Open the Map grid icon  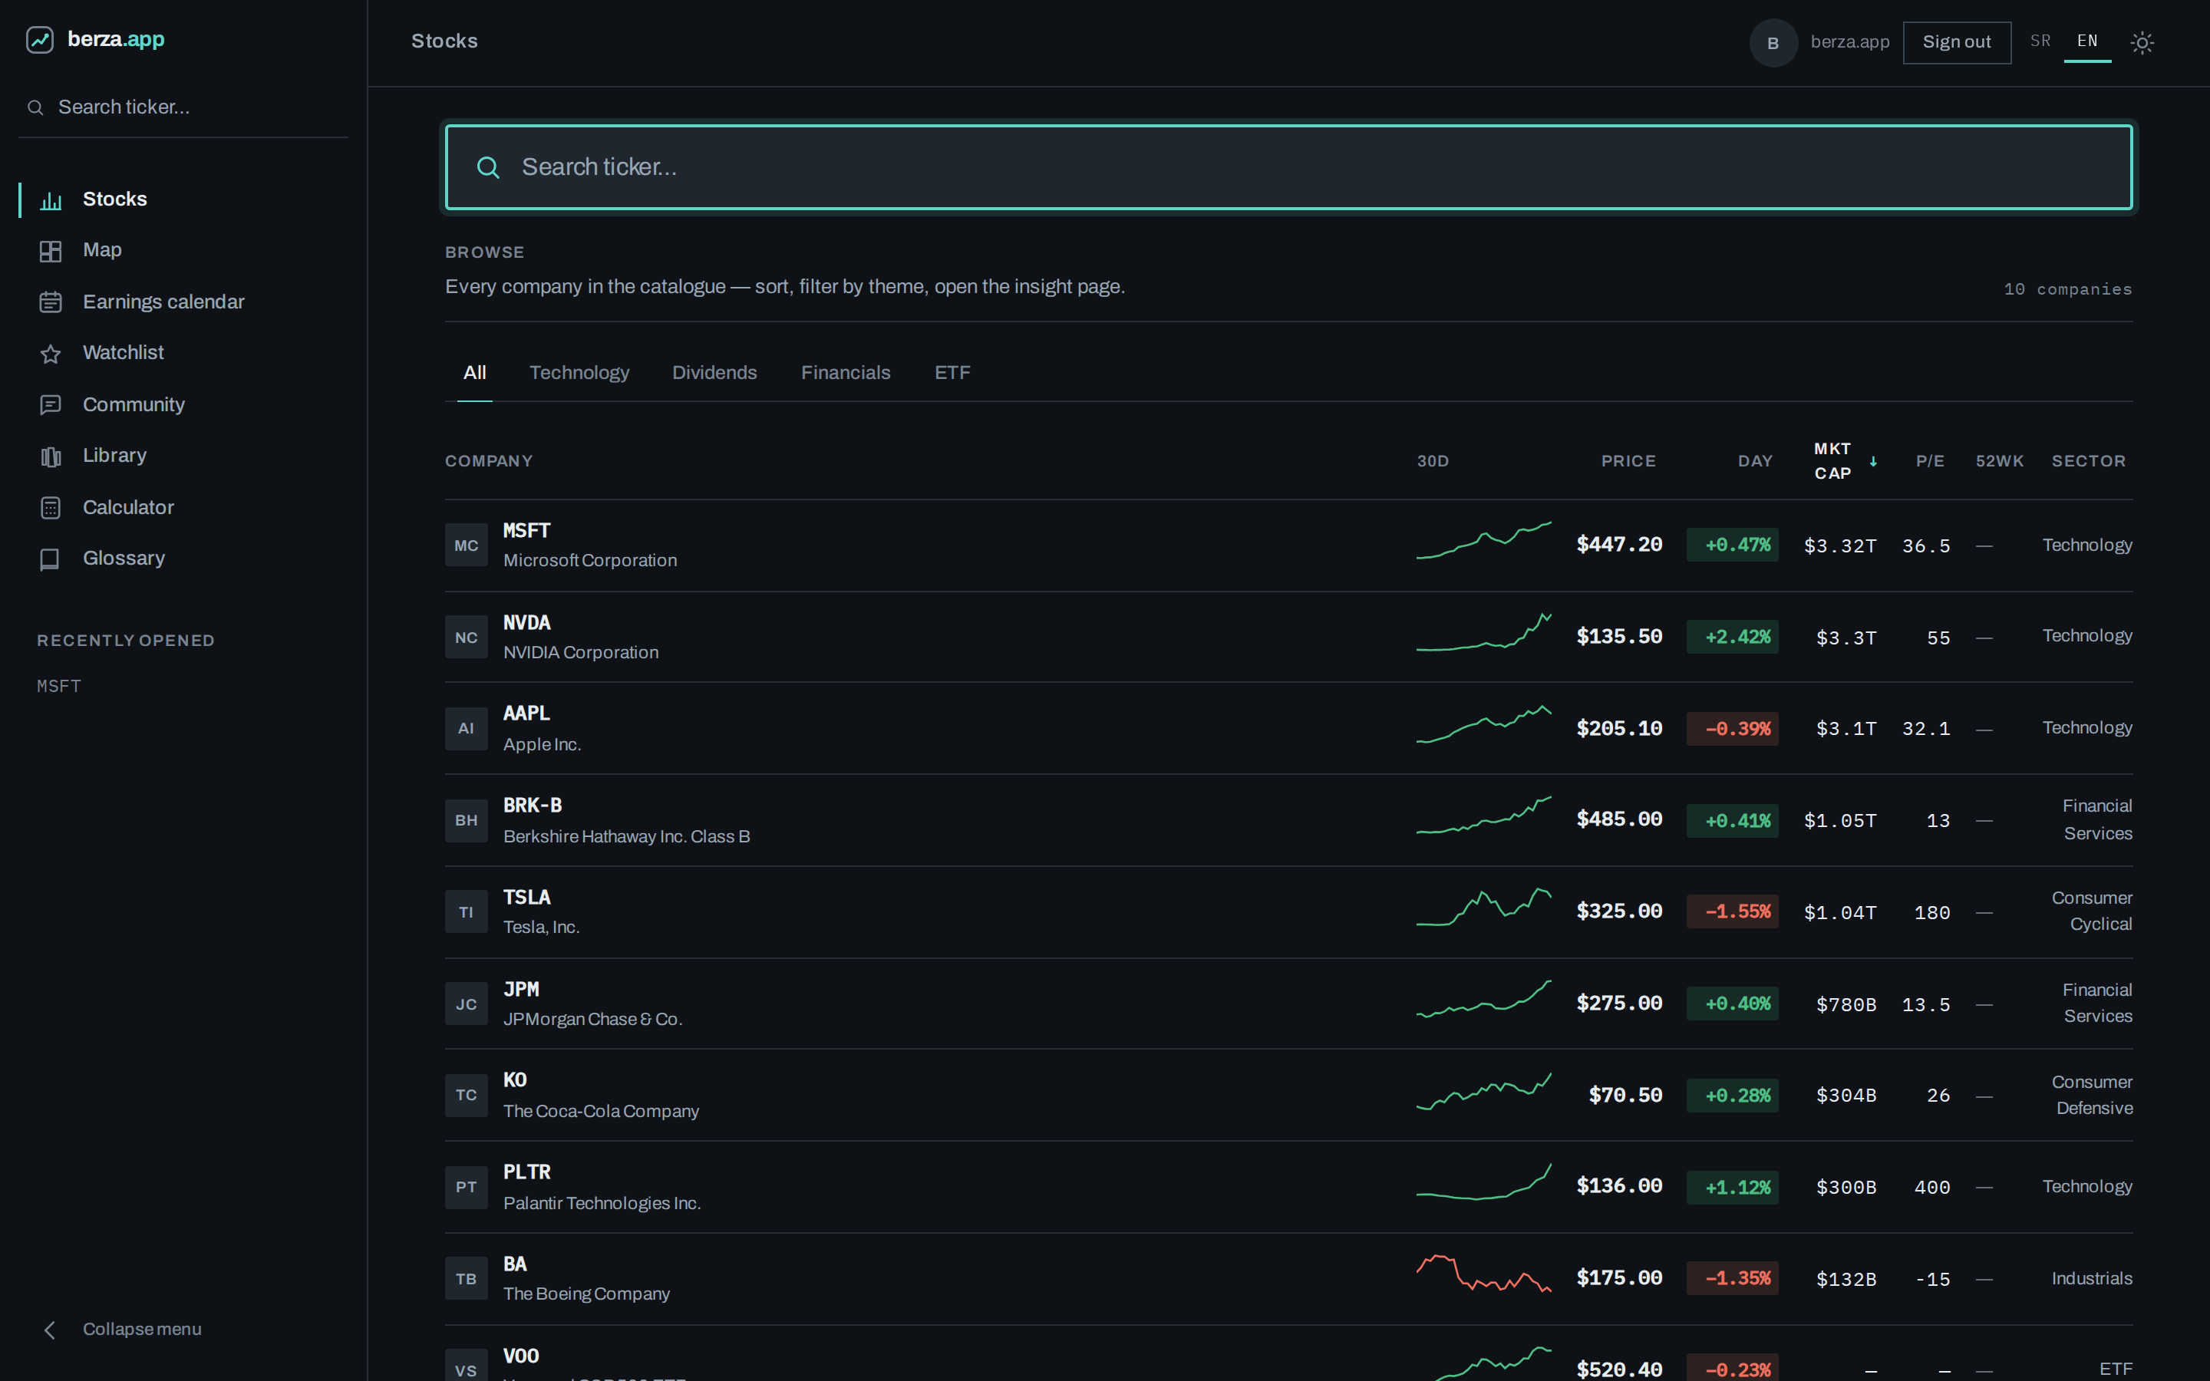click(x=51, y=251)
